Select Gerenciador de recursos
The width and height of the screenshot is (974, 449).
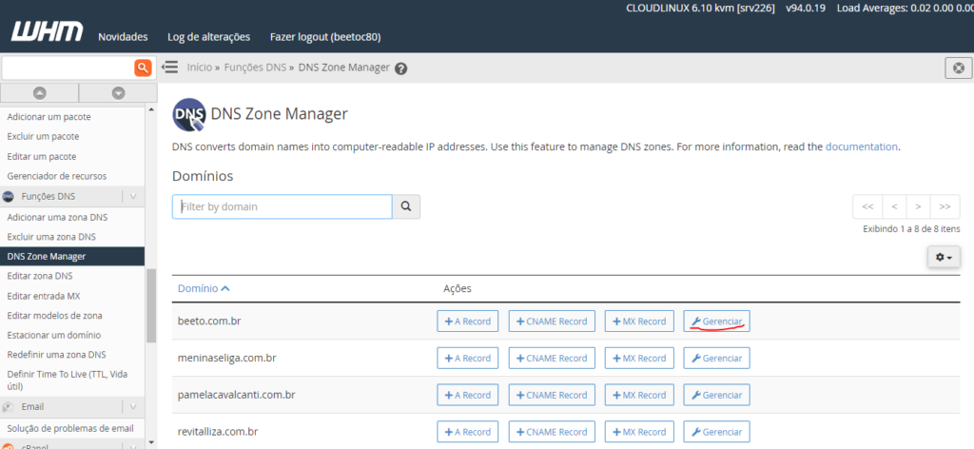tap(56, 176)
